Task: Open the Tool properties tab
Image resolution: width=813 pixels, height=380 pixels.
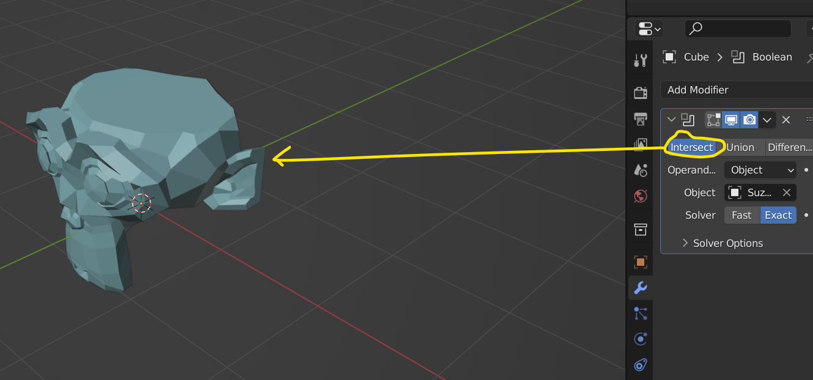Action: tap(640, 60)
